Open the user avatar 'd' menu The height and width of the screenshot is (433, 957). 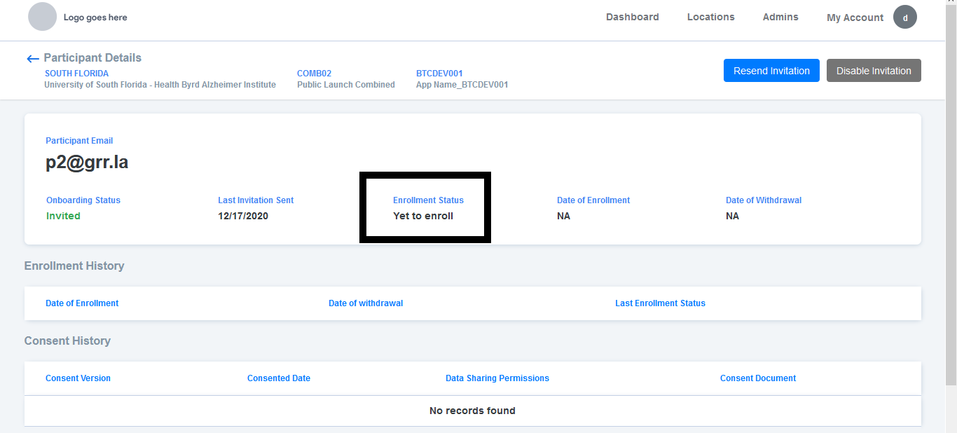click(905, 18)
